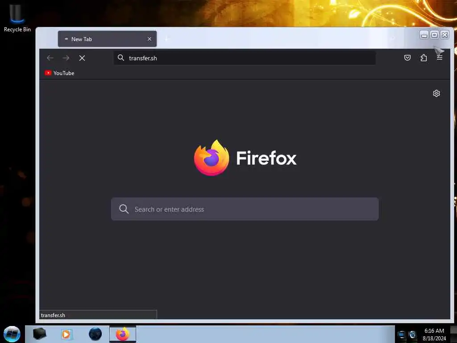The width and height of the screenshot is (457, 343).
Task: Click the URL bar showing transfer.sh
Action: (x=245, y=58)
